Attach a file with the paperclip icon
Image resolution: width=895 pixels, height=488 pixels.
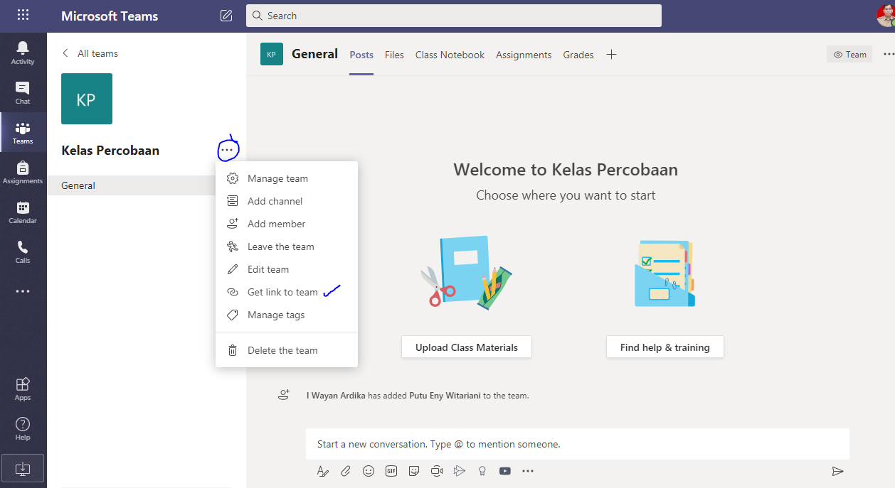point(345,470)
